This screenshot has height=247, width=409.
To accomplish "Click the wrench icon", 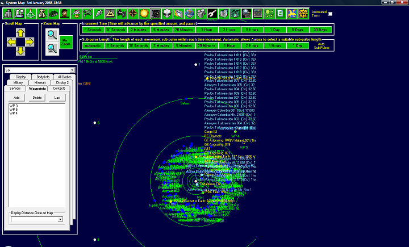I will point(212,14).
